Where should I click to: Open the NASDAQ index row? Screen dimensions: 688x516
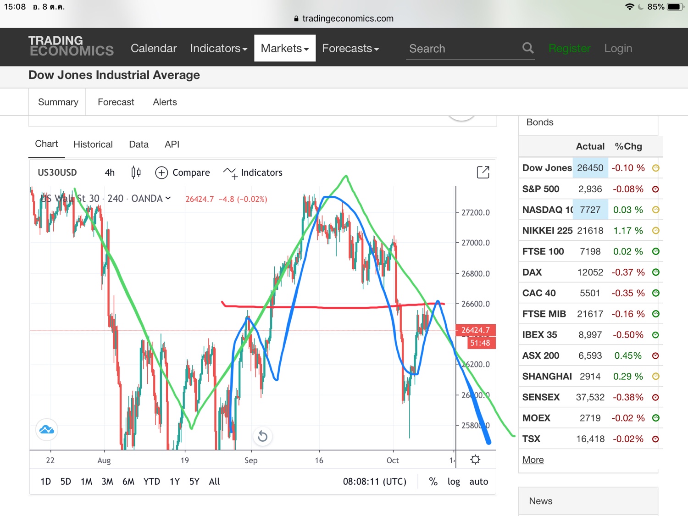pos(591,210)
